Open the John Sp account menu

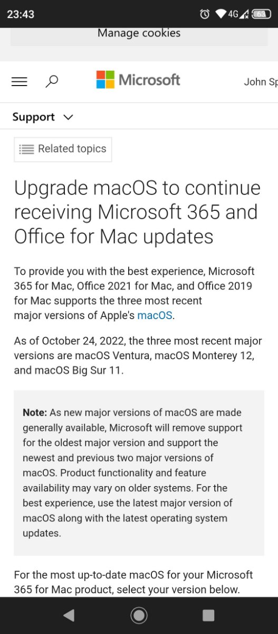click(261, 82)
